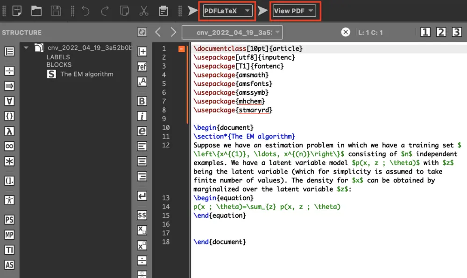Show the structure list panel icon
The width and height of the screenshot is (467, 278).
9,51
